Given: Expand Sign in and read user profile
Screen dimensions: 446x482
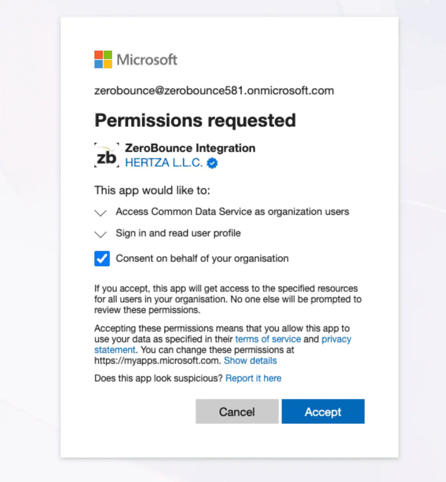Looking at the screenshot, I should [x=100, y=234].
